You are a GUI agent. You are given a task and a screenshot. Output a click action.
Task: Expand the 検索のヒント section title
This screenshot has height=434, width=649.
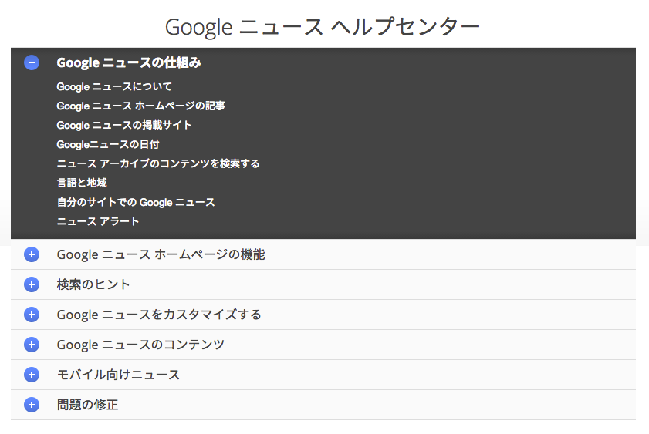tap(93, 284)
